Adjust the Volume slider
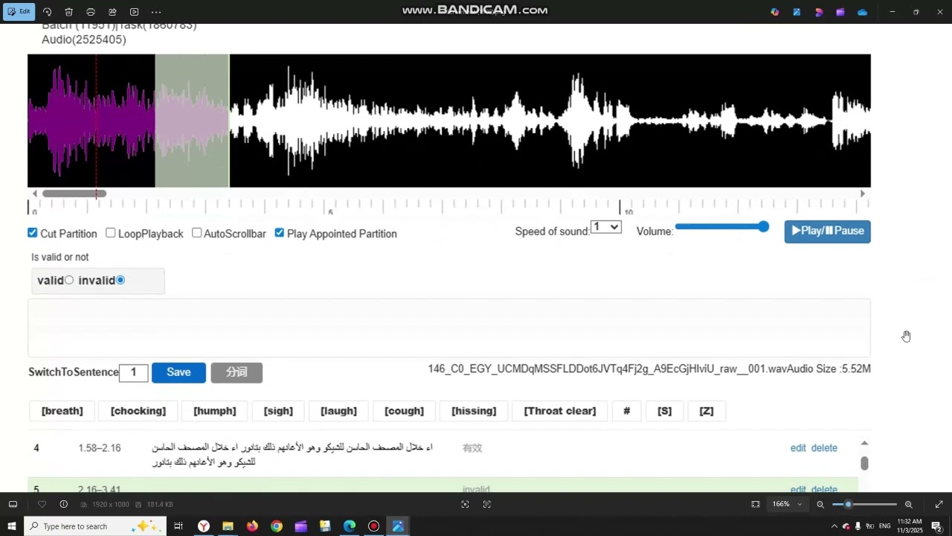The width and height of the screenshot is (952, 536). [722, 226]
